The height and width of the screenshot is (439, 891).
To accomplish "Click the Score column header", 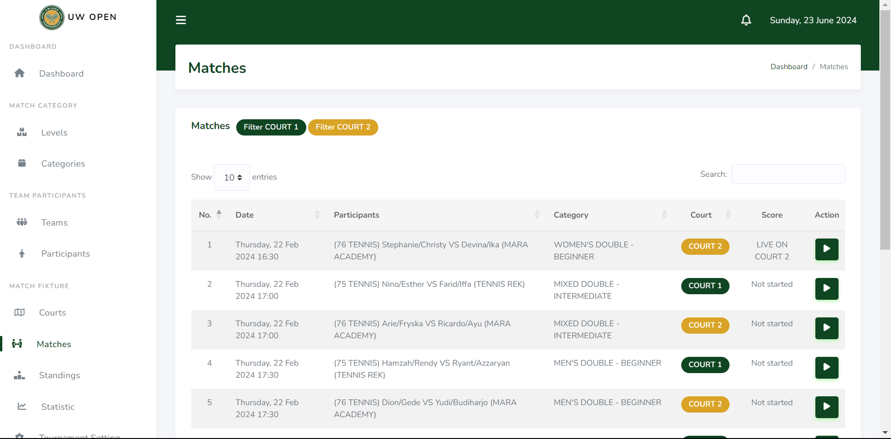I will point(772,215).
